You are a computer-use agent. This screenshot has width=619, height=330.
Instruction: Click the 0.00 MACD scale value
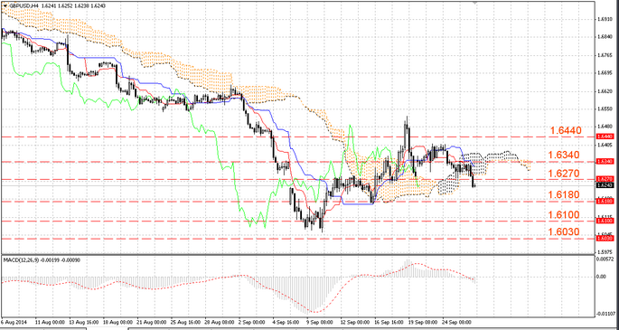coord(602,277)
